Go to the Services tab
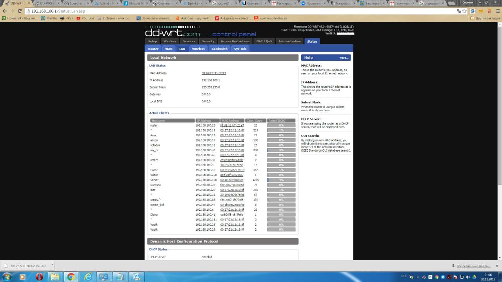Screen dimensions: 502x282 (x=189, y=41)
